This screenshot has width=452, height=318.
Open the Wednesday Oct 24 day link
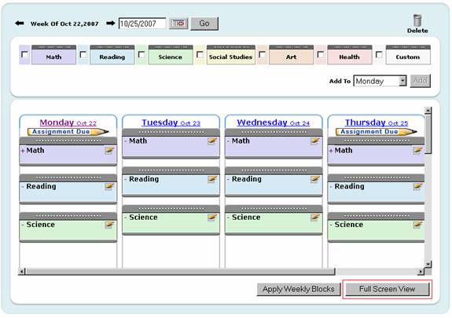click(x=274, y=122)
